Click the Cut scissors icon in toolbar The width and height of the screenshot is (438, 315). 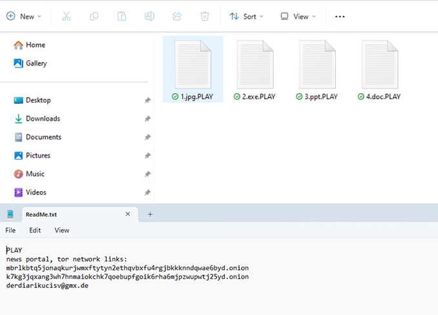[x=66, y=16]
